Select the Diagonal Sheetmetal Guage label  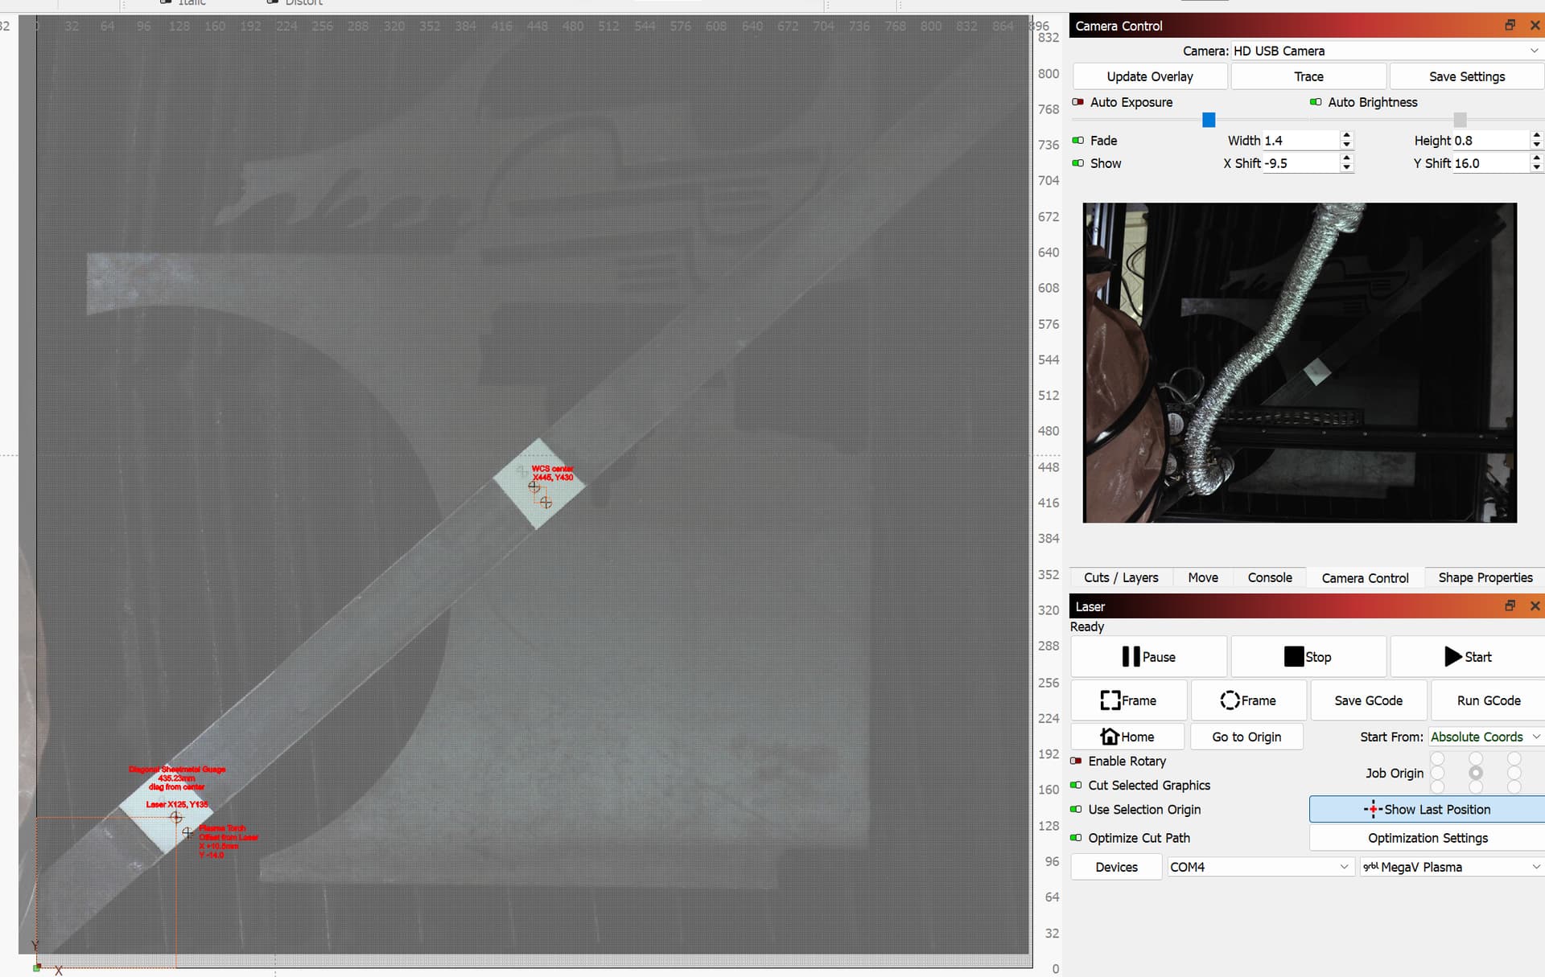click(177, 778)
